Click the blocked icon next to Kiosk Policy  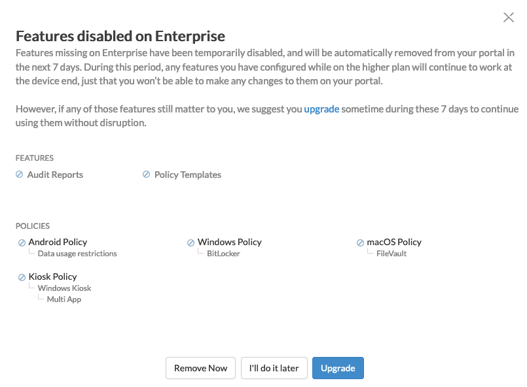[22, 277]
